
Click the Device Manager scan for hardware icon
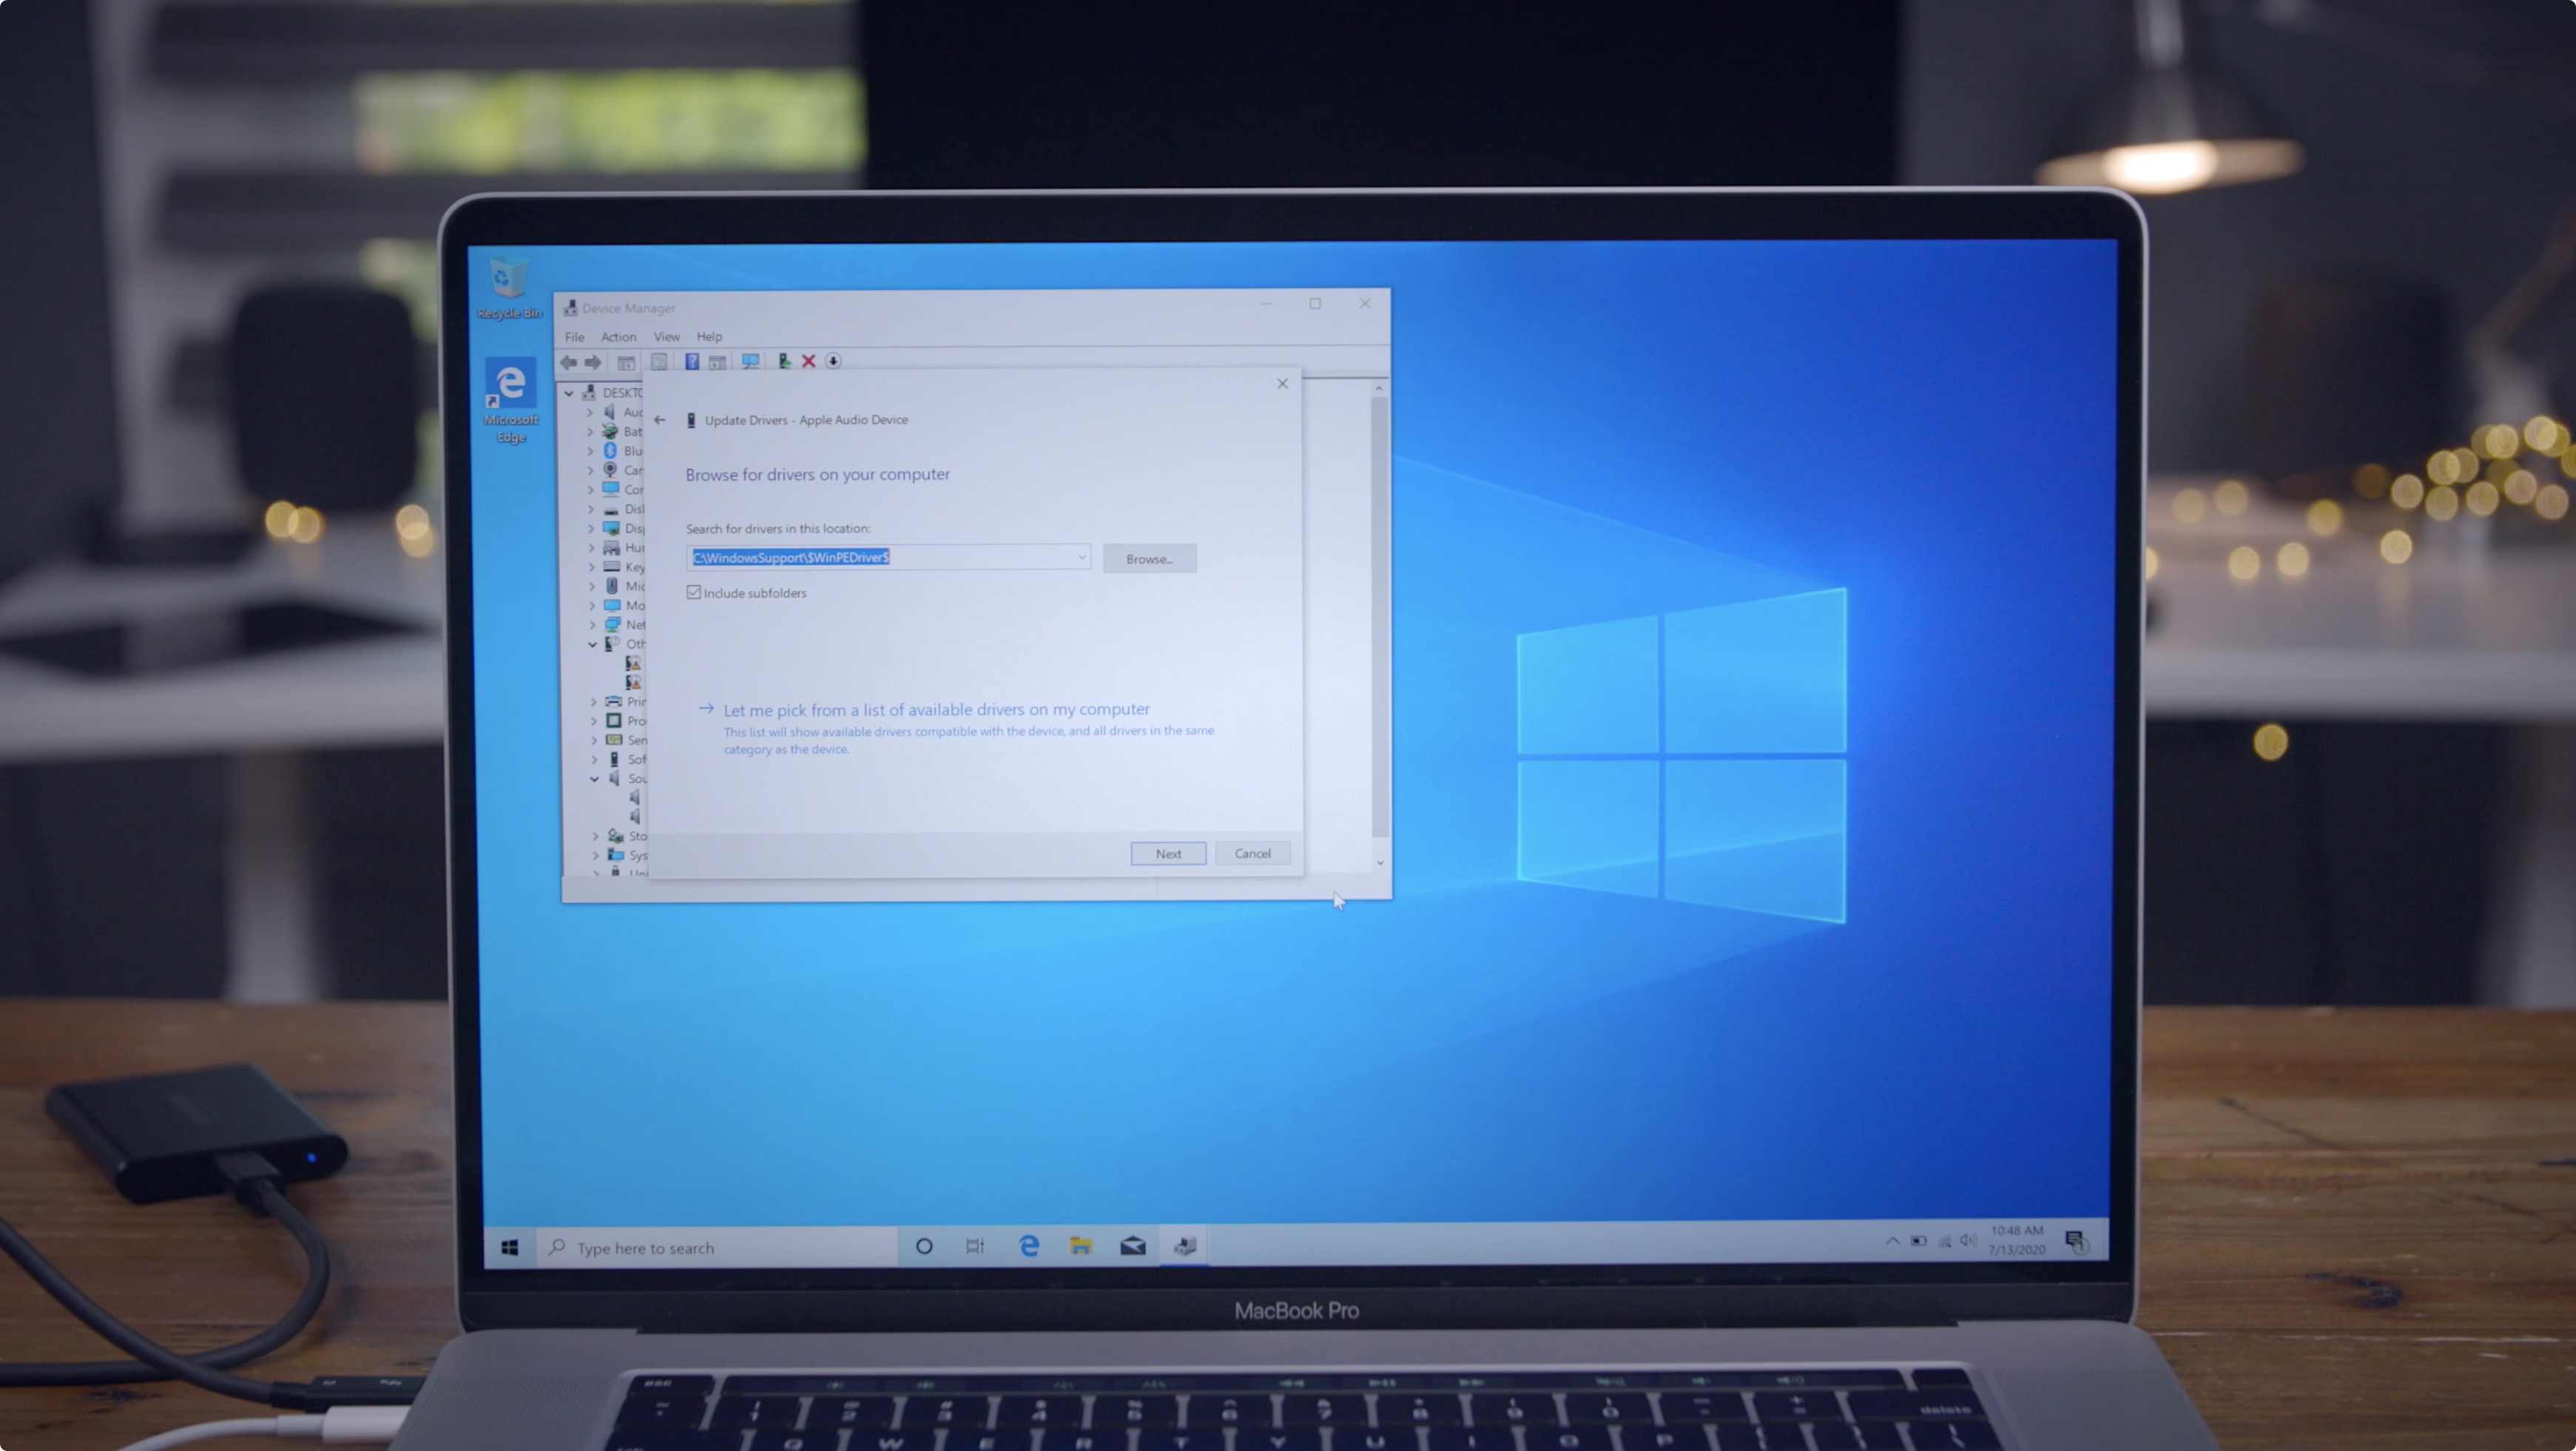click(749, 361)
